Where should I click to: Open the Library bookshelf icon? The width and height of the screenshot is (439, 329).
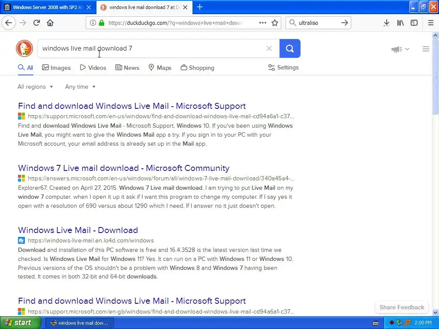tap(400, 23)
